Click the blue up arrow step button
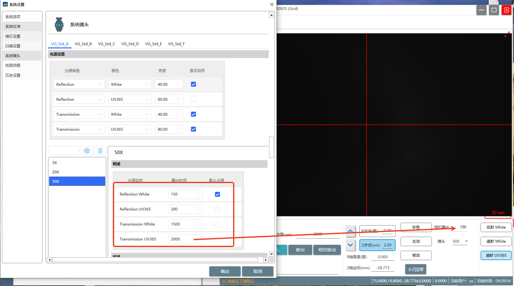514x286 pixels. (350, 231)
